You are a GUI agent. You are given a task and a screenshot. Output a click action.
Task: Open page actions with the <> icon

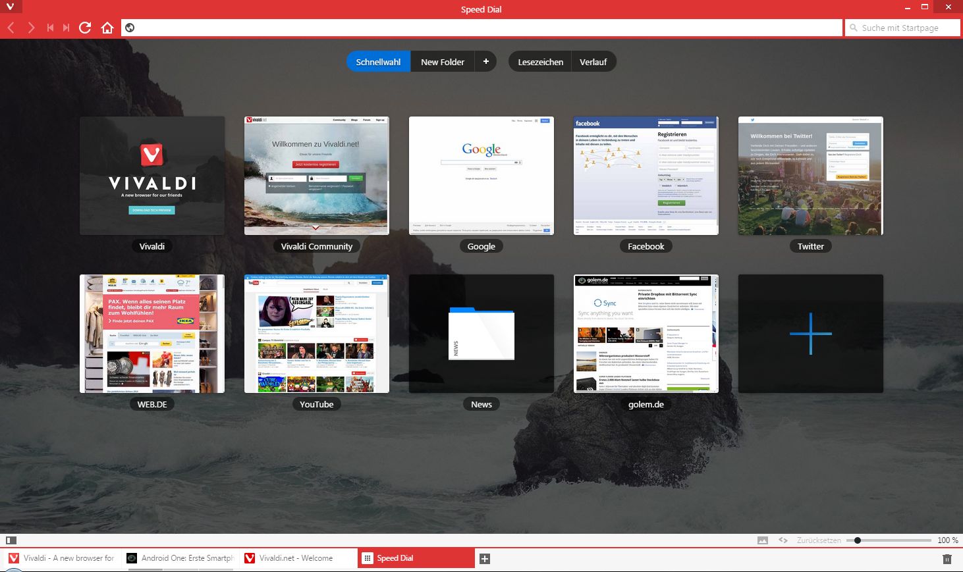[783, 540]
